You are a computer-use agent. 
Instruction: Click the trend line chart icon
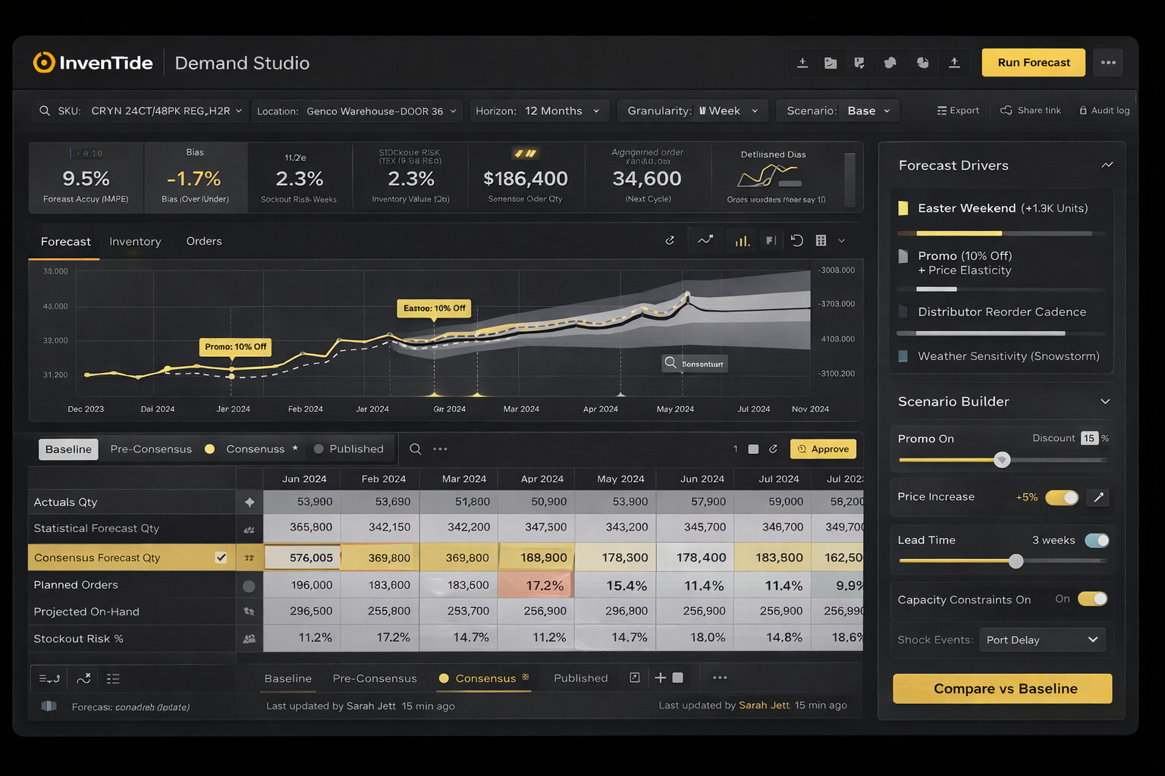coord(705,240)
